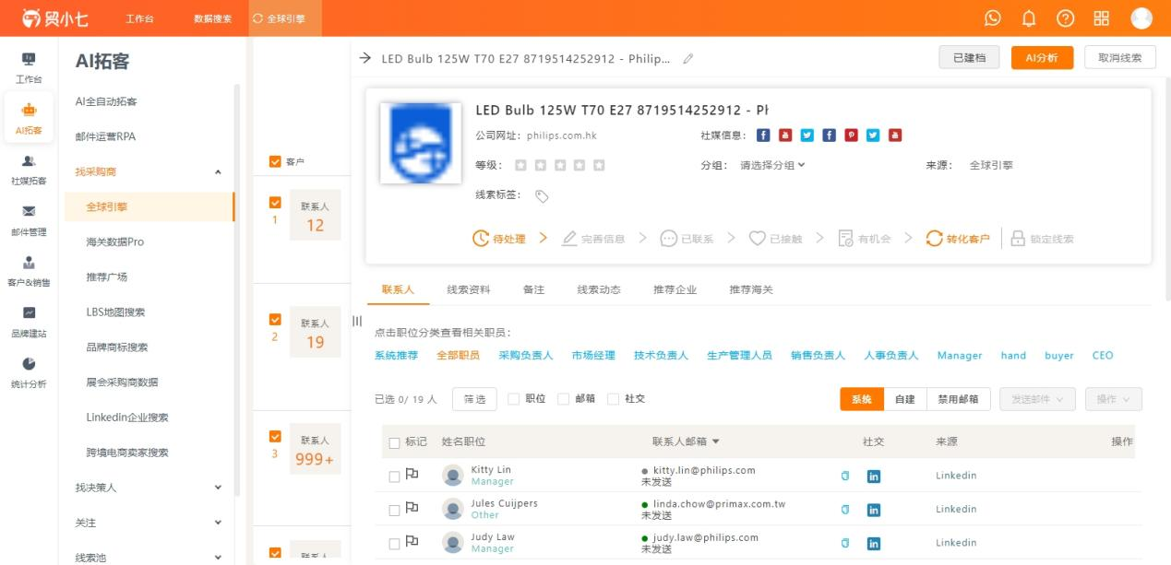Click the 取消线索 button
This screenshot has width=1171, height=565.
[x=1120, y=58]
